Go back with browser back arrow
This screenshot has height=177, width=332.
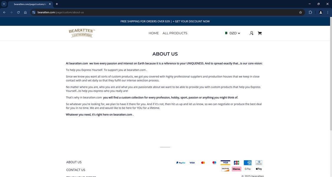(4, 12)
